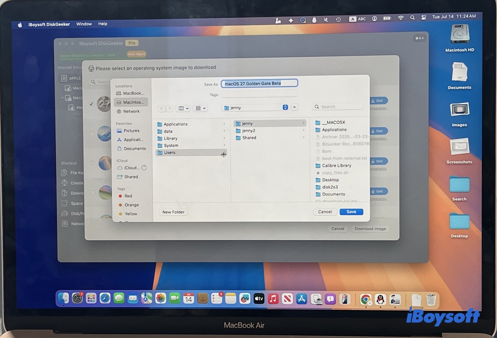Open the iBoysoft DiskGeeker menu

[x=49, y=24]
